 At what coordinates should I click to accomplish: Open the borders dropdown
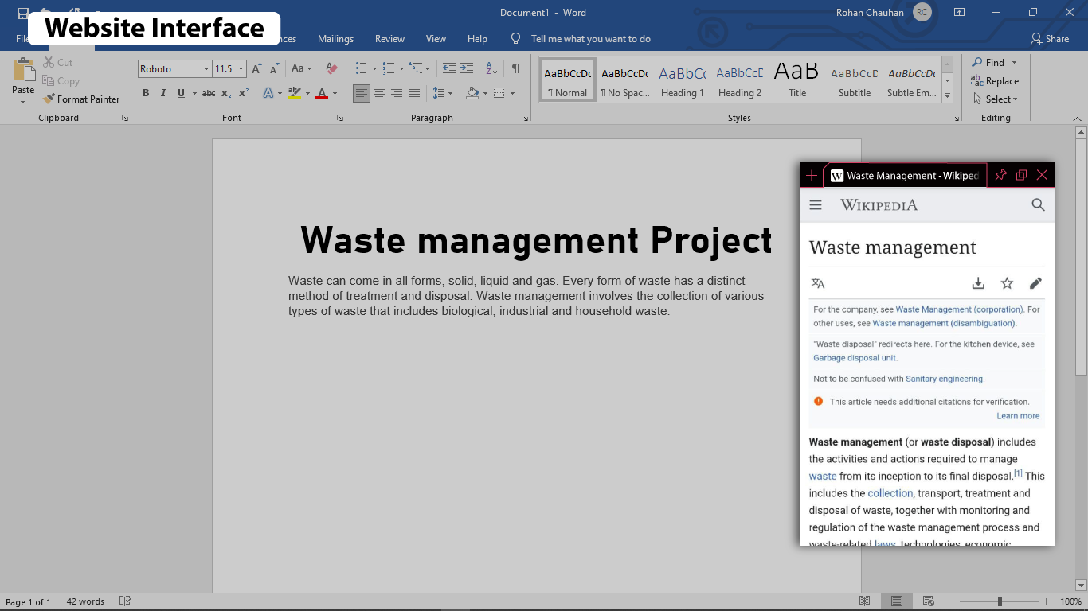click(512, 94)
